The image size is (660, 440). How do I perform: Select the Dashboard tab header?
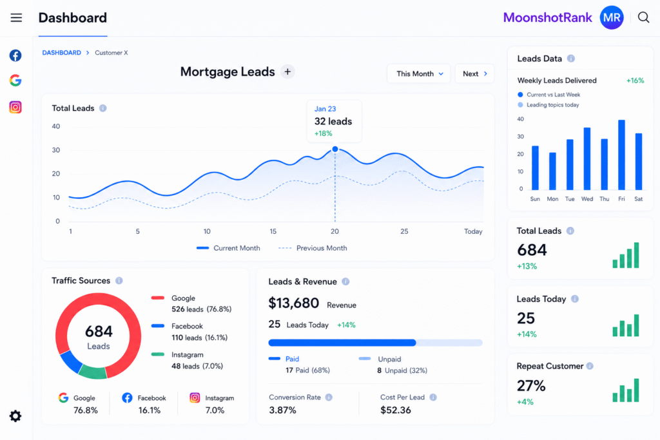pyautogui.click(x=73, y=17)
